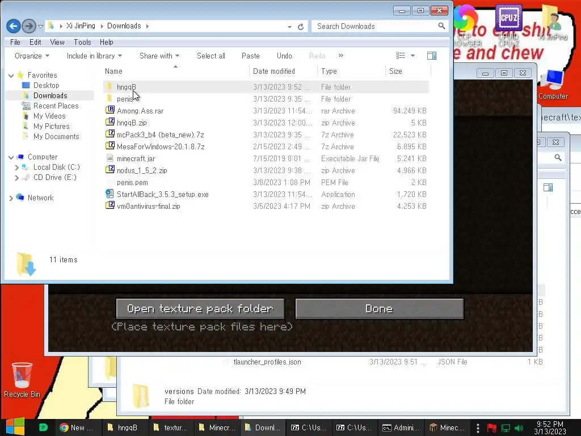
Task: Click the volume speaker tray icon
Action: 519,428
